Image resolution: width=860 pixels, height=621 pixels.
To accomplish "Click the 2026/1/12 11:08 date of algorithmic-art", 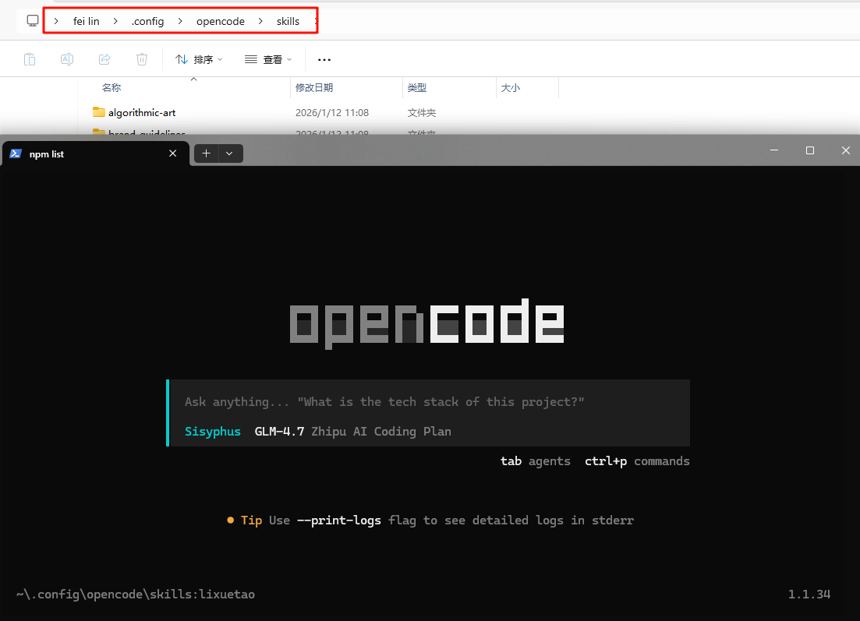I will (332, 112).
